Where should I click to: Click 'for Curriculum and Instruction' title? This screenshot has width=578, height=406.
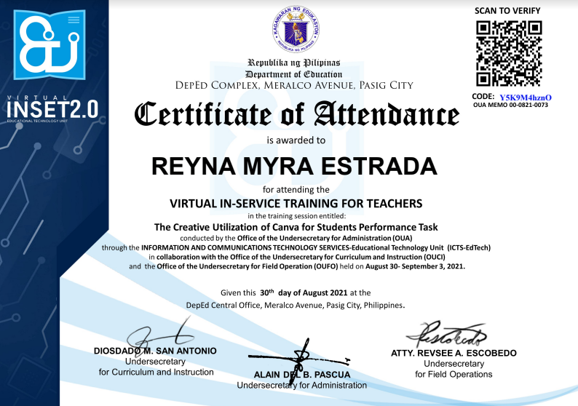coord(156,372)
